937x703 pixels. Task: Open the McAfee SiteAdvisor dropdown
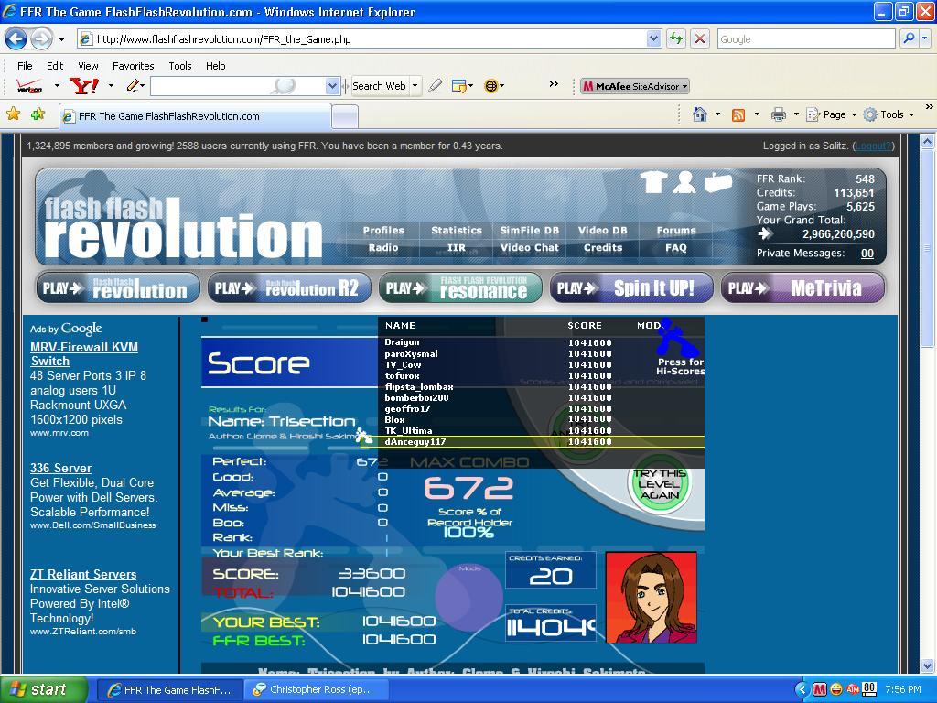click(684, 86)
